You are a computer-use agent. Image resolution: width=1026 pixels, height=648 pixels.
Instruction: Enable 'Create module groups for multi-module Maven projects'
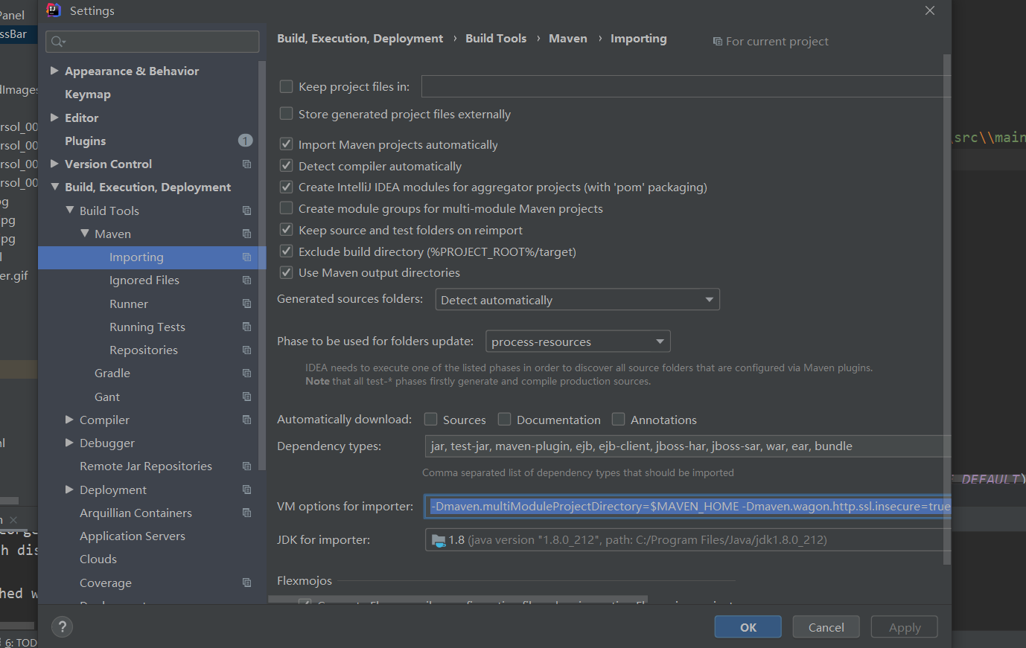(286, 208)
